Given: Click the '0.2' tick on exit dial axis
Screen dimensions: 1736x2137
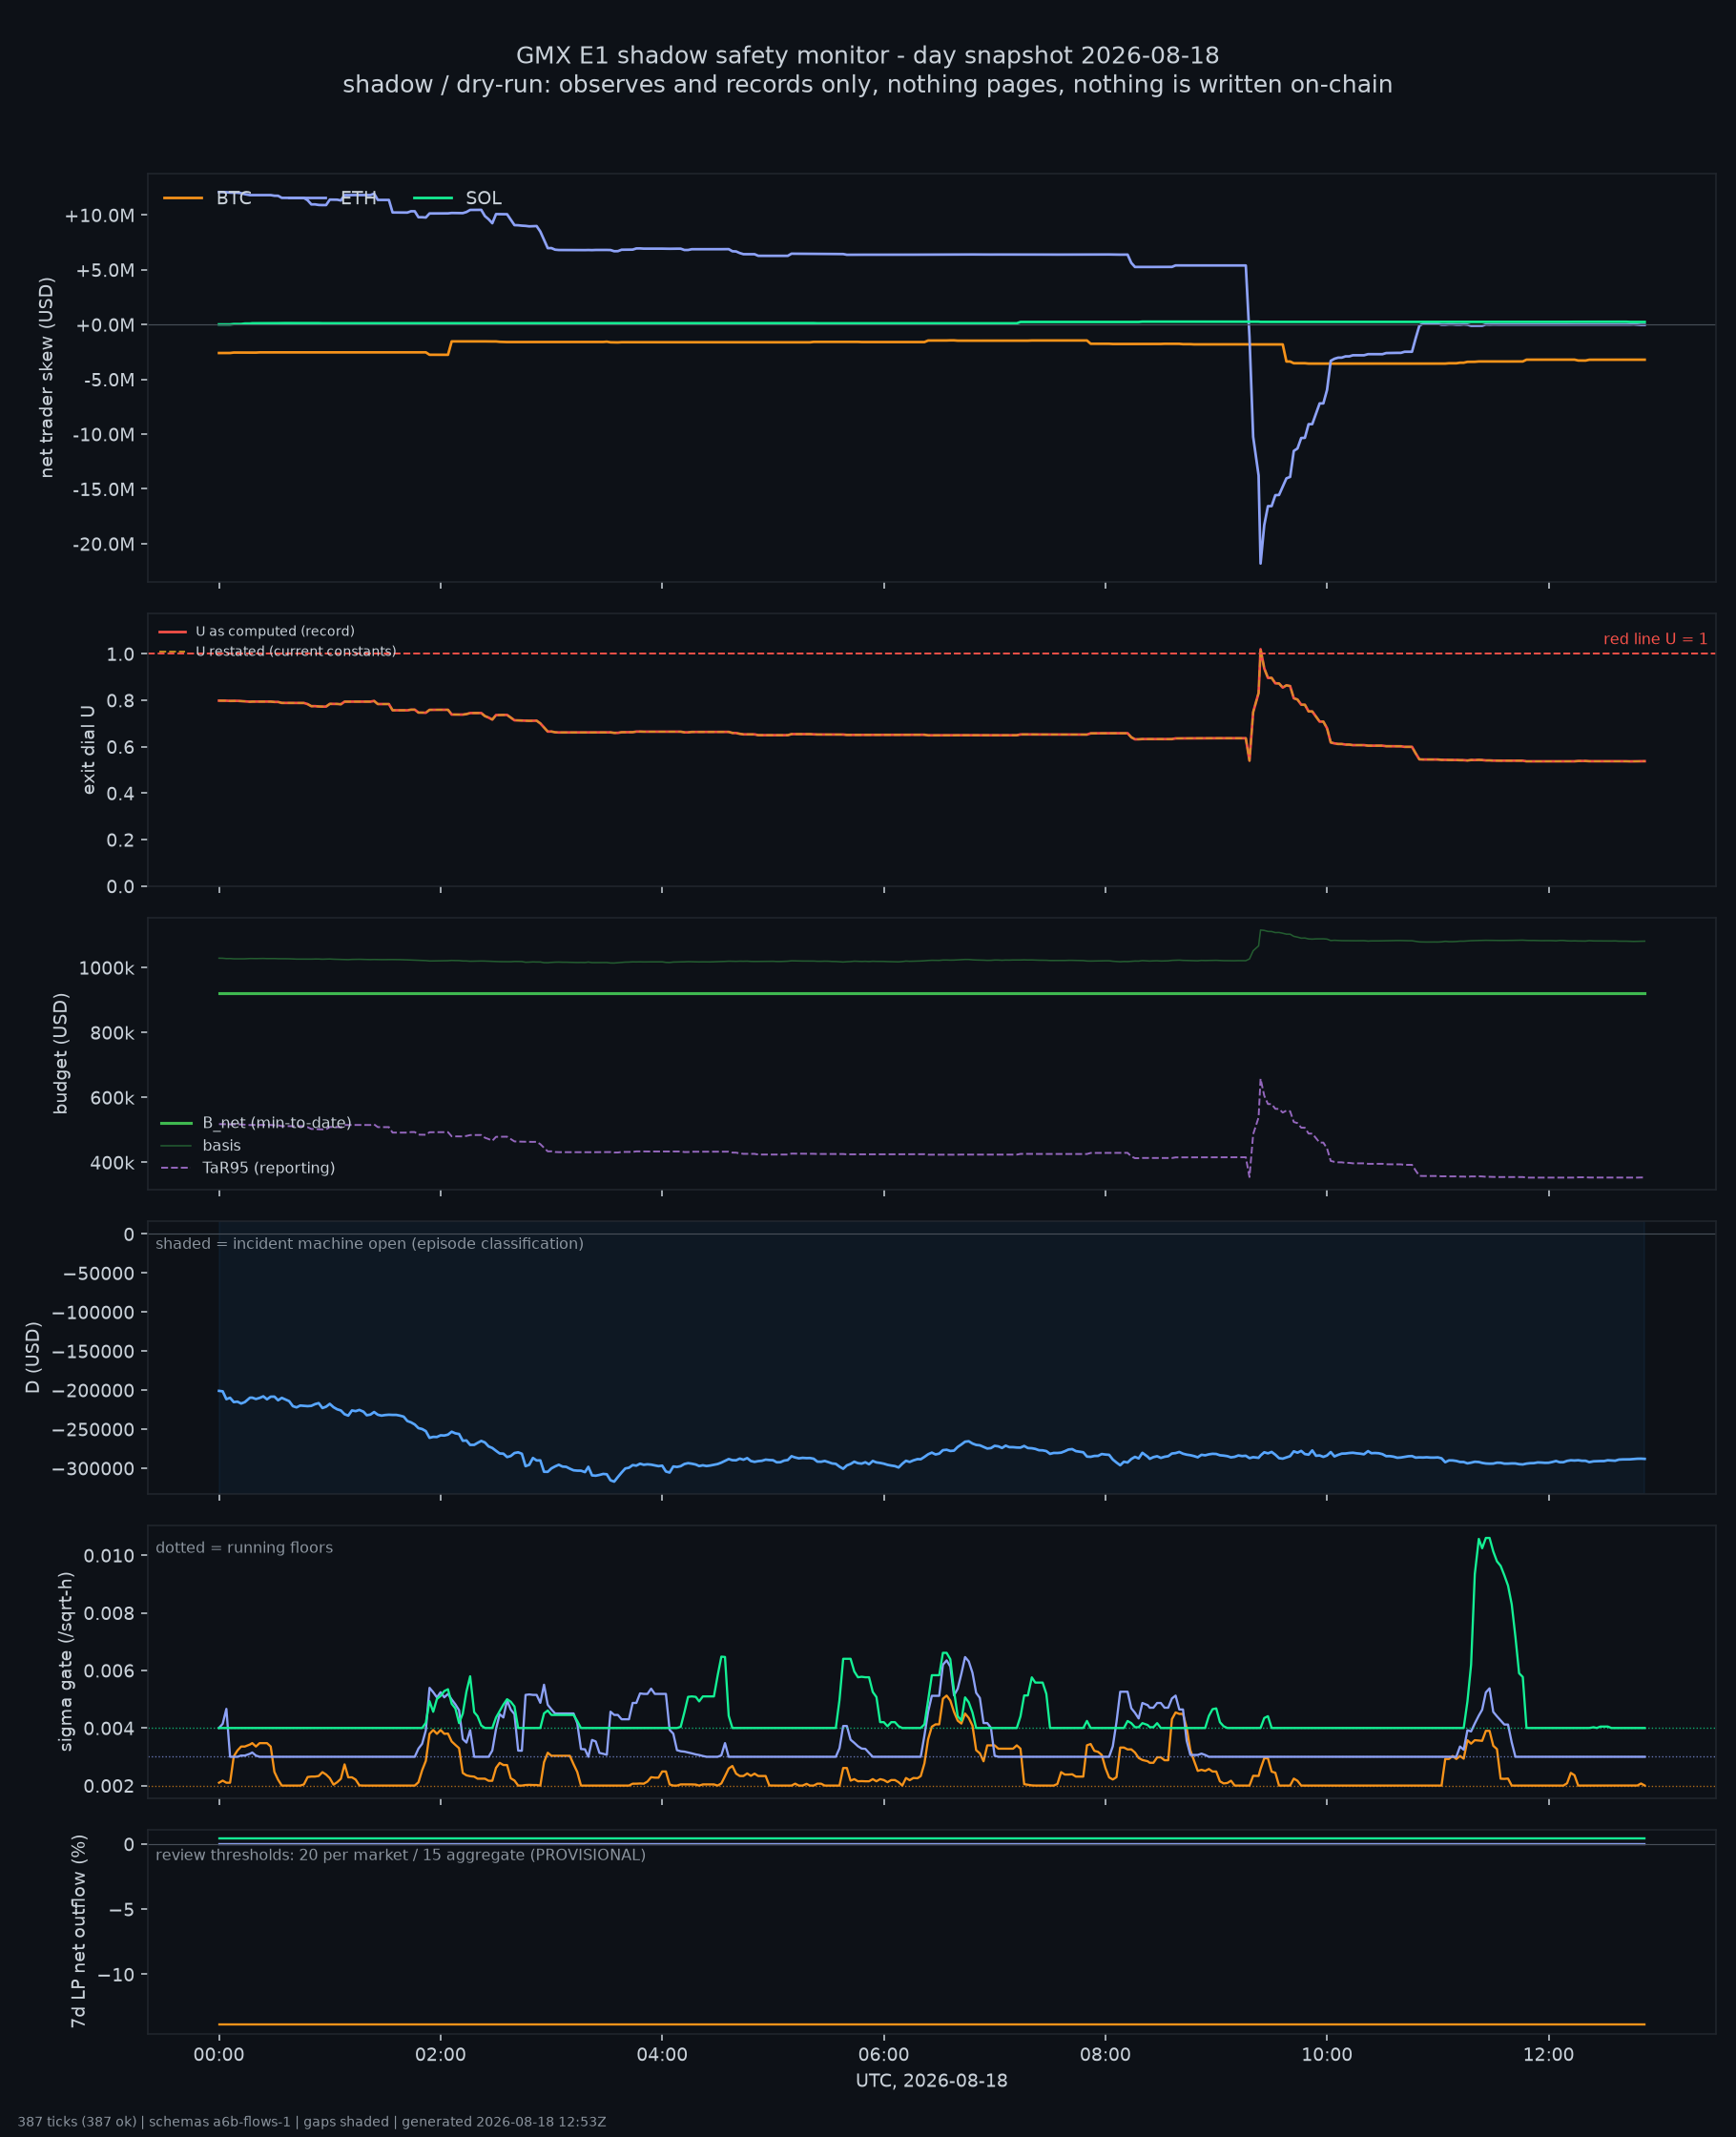Looking at the screenshot, I should pos(121,840).
